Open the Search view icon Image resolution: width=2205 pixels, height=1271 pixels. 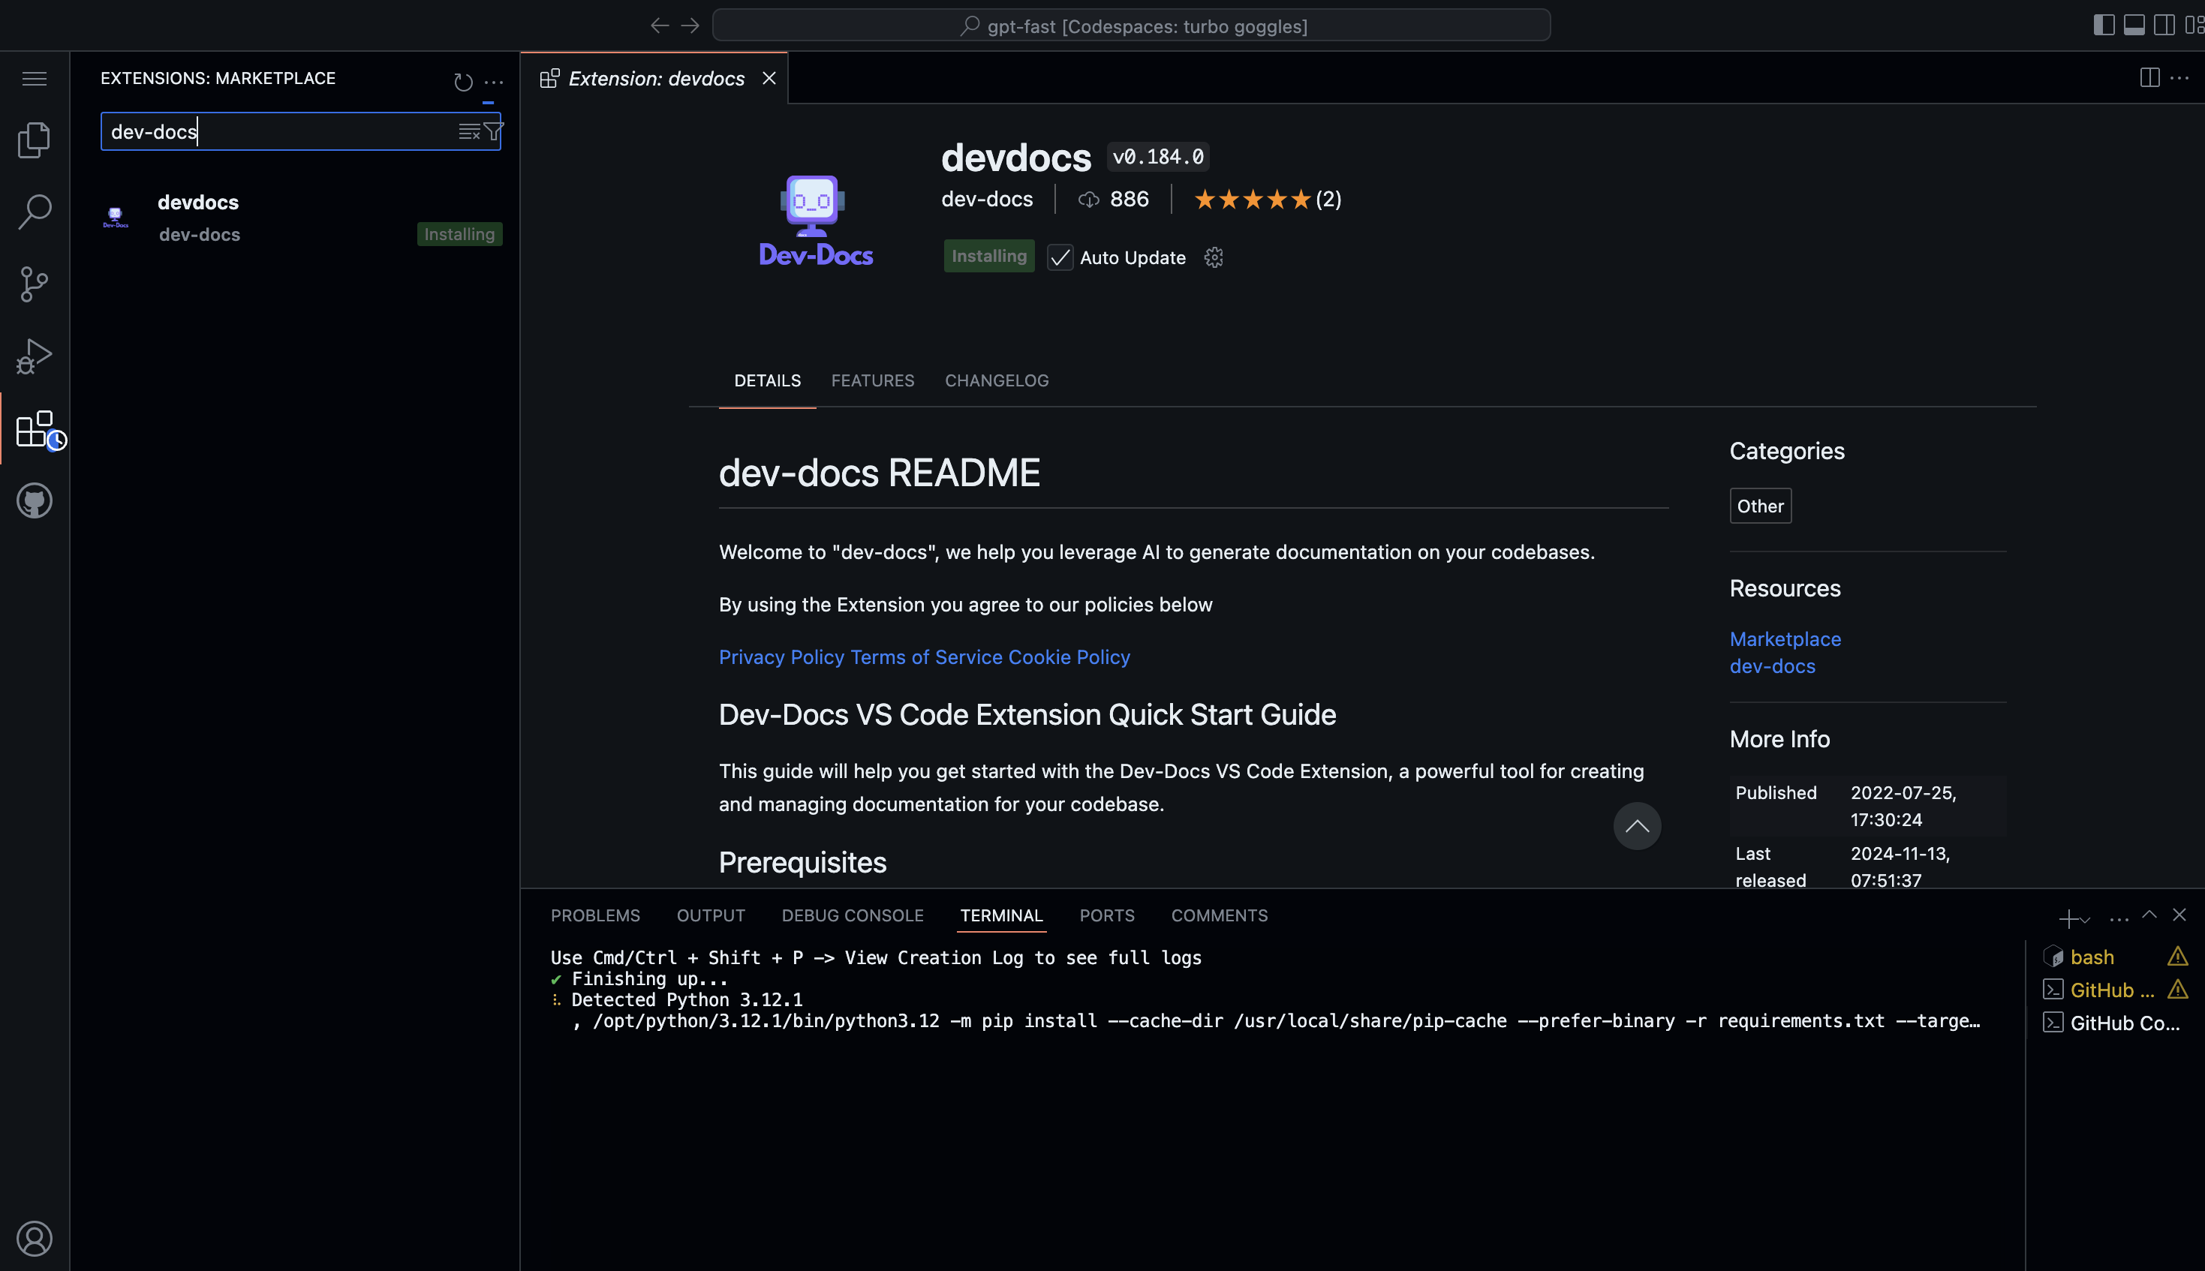[x=34, y=212]
